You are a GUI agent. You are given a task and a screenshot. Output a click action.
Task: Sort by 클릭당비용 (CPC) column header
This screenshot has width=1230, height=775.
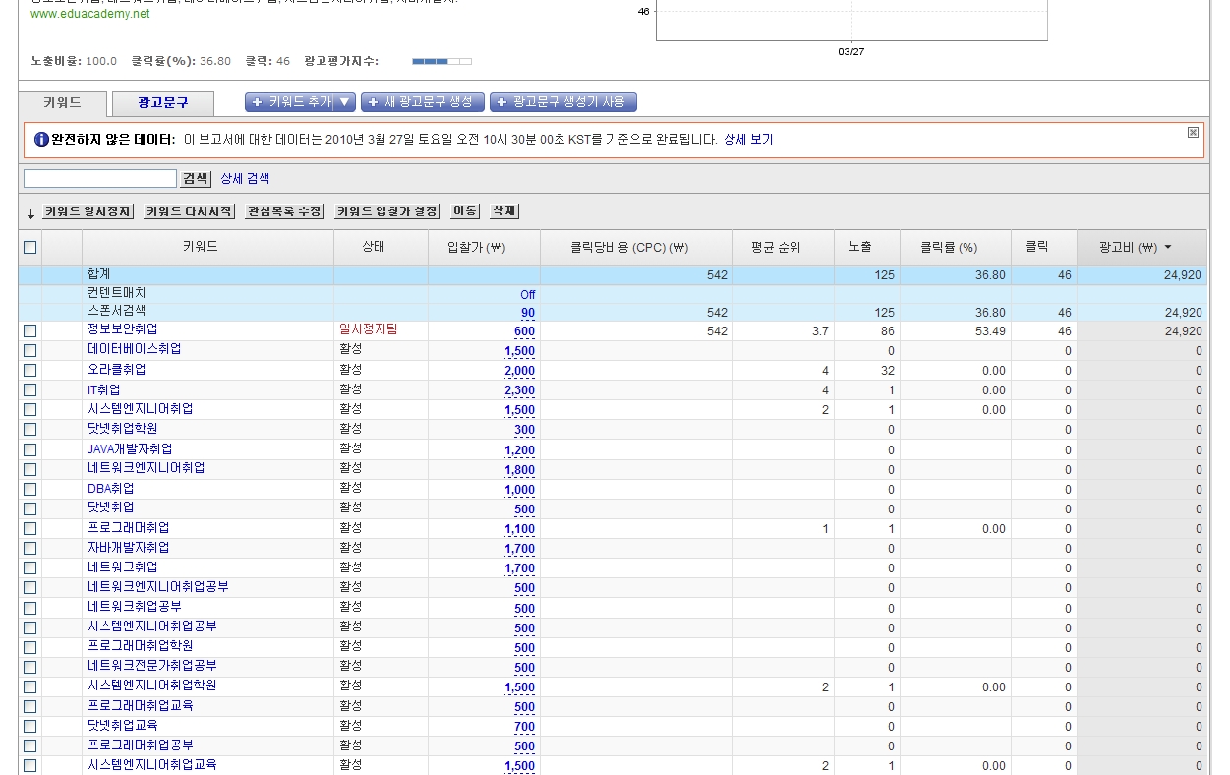[x=629, y=248]
